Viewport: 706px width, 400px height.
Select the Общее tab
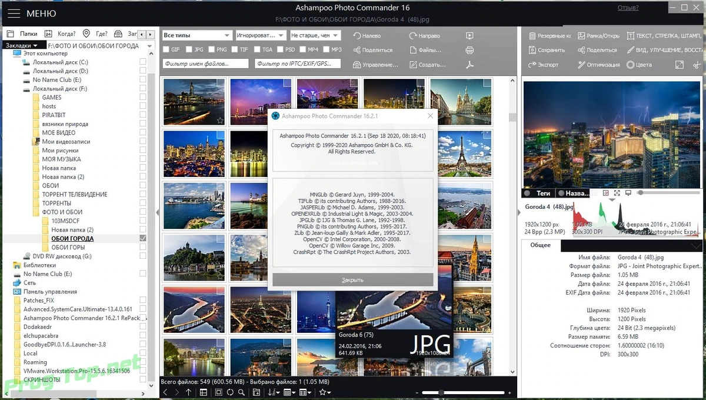(x=540, y=245)
